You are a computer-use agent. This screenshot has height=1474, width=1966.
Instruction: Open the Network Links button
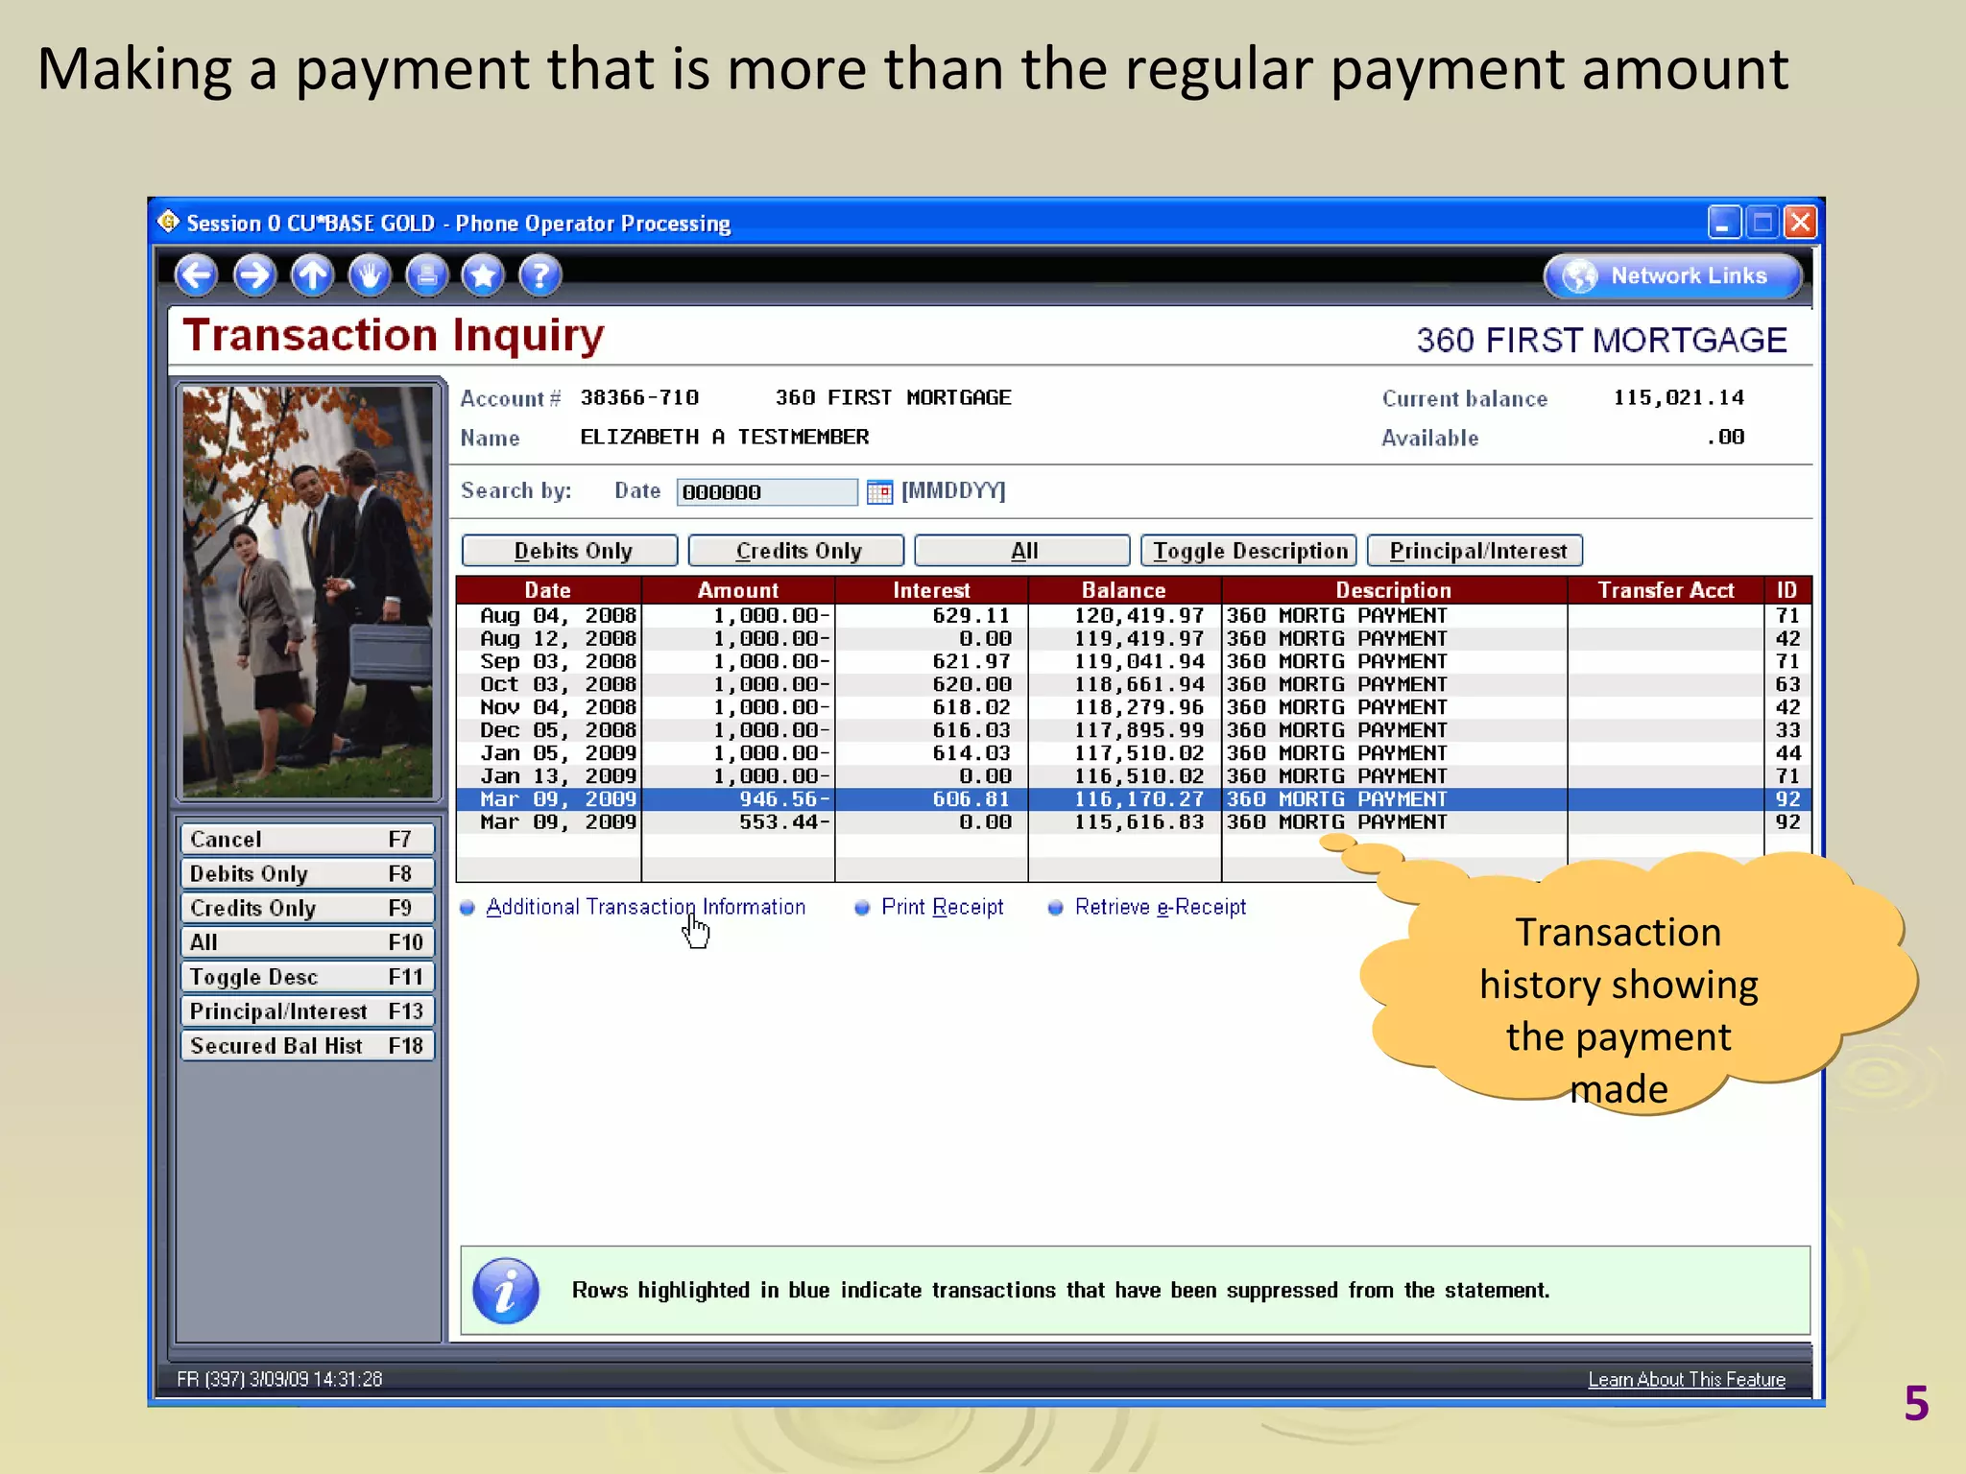1672,276
